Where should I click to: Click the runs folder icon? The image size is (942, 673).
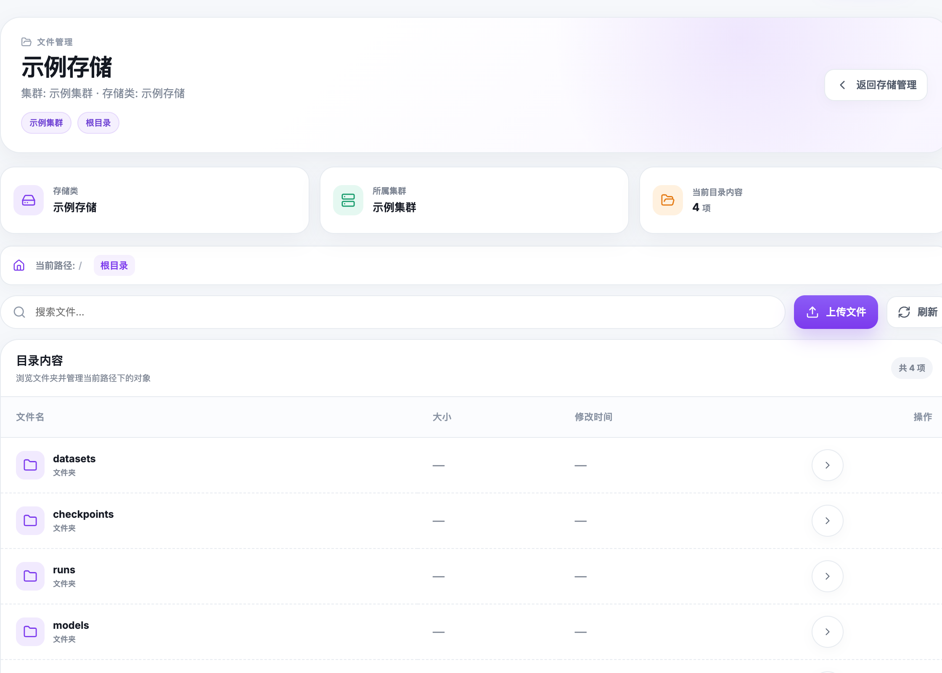coord(30,576)
